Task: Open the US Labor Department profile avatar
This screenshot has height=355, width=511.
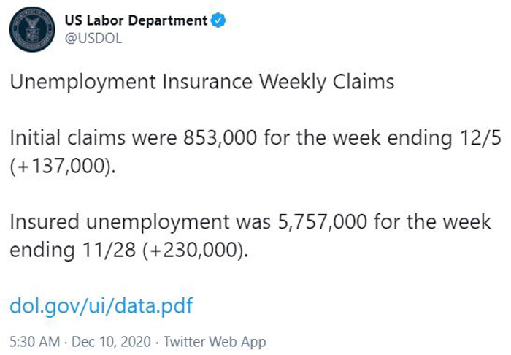Action: (x=32, y=29)
